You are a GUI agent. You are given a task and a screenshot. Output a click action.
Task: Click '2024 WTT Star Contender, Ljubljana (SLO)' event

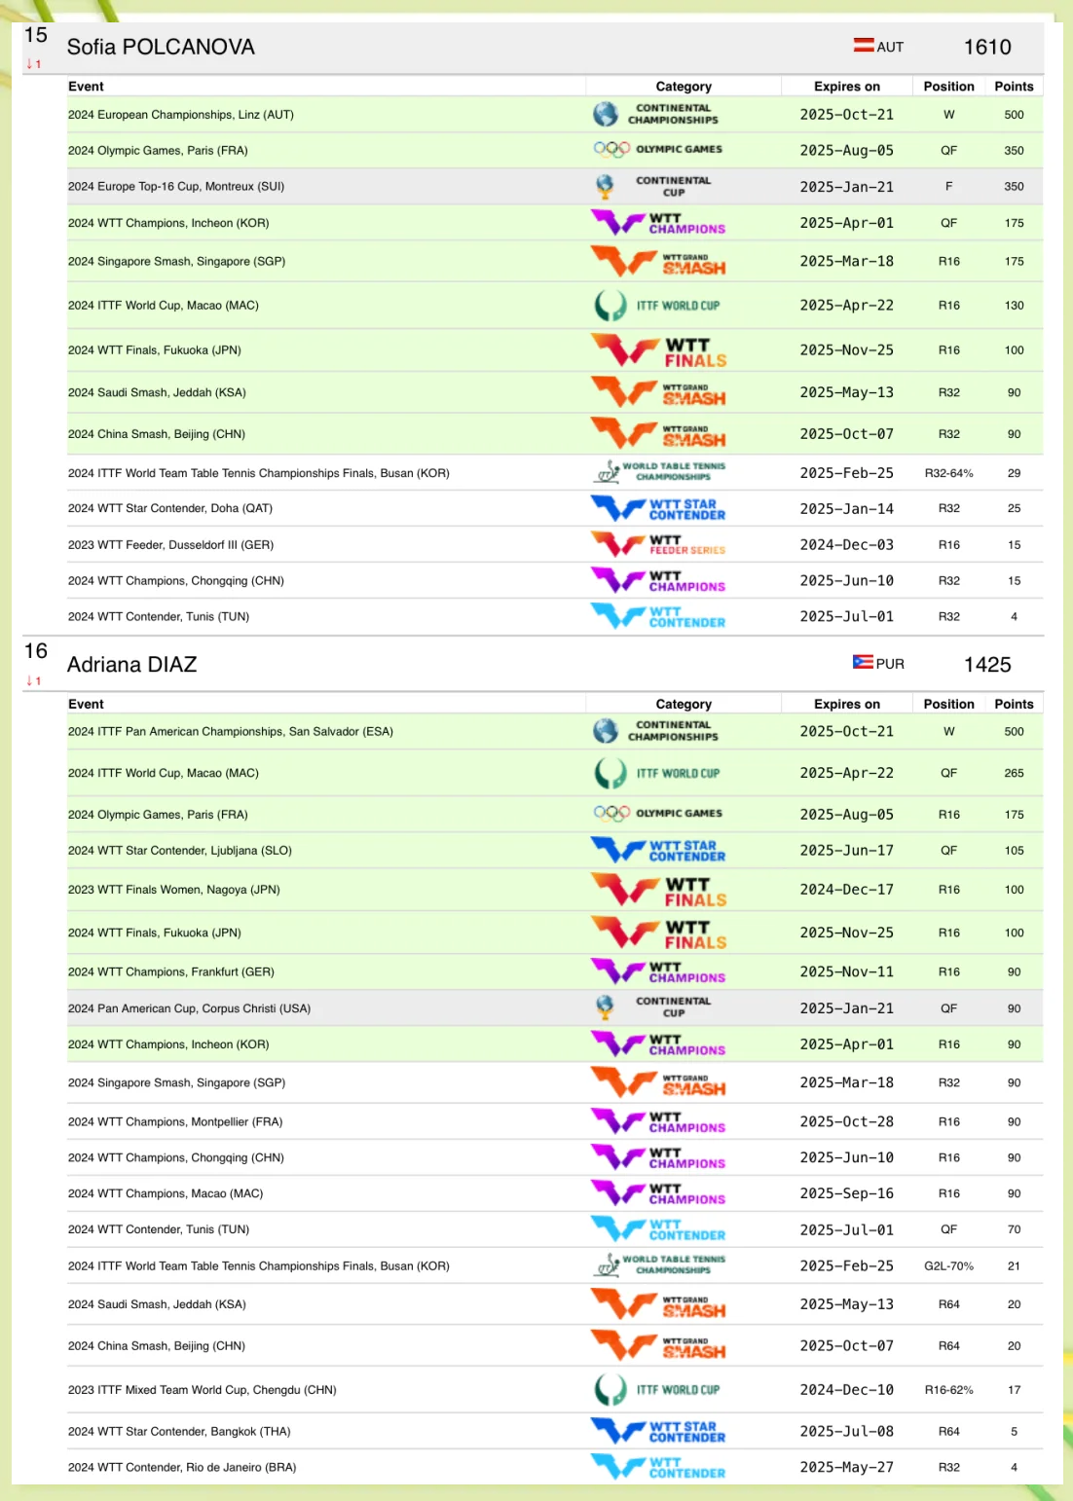180,851
